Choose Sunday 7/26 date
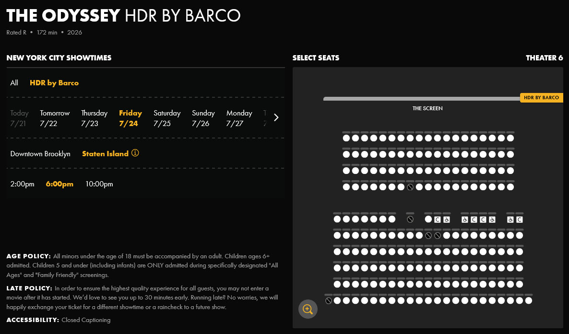The width and height of the screenshot is (569, 334). click(x=203, y=118)
